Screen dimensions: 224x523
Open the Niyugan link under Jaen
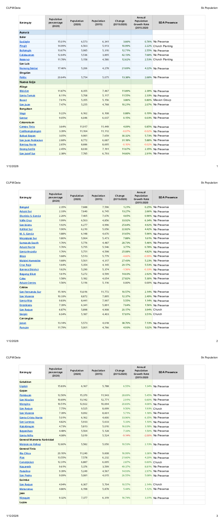(25, 498)
